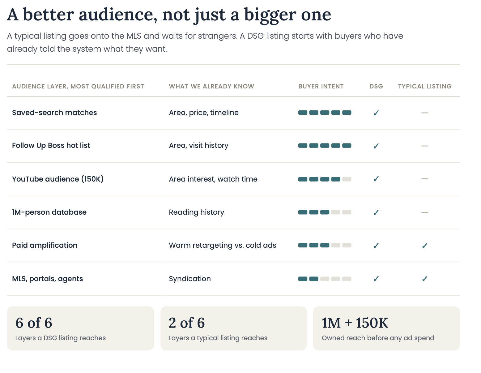Click buyer intent bar for Saved-search matches
The height and width of the screenshot is (373, 481).
(325, 113)
